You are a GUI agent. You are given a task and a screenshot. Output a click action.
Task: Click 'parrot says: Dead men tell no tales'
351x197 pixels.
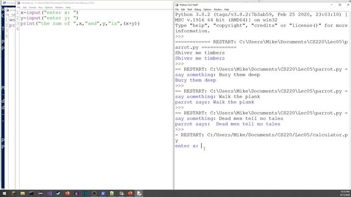pos(228,124)
